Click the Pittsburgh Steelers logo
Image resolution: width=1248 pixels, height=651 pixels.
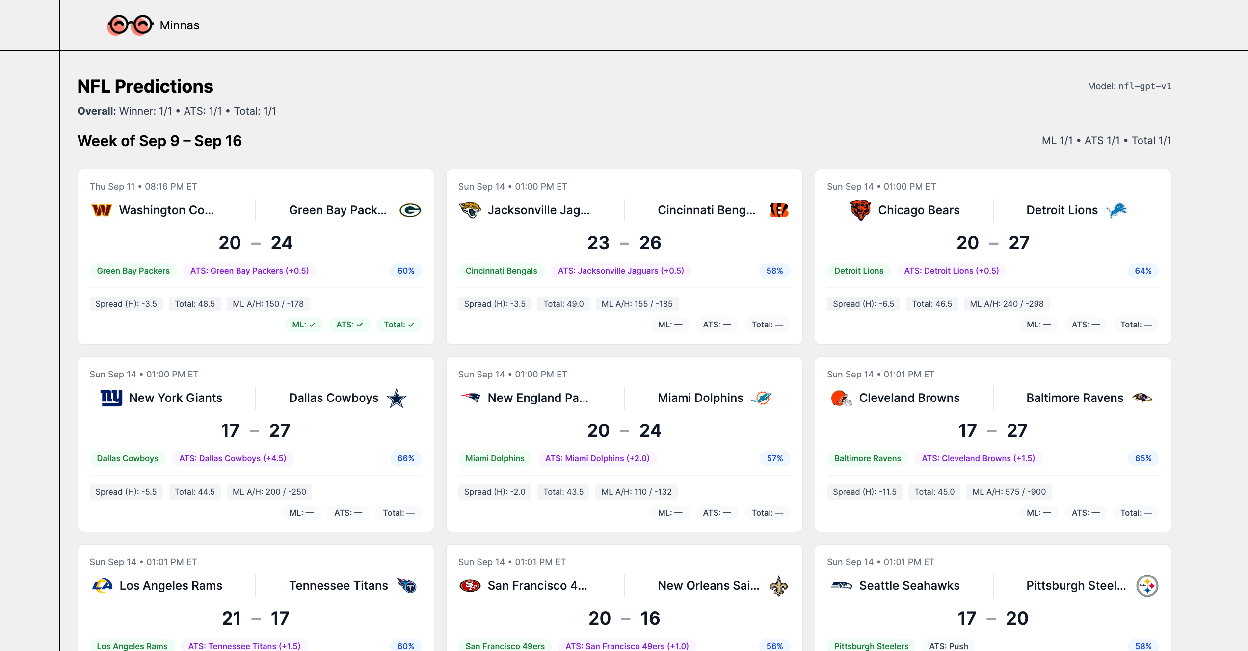1147,585
